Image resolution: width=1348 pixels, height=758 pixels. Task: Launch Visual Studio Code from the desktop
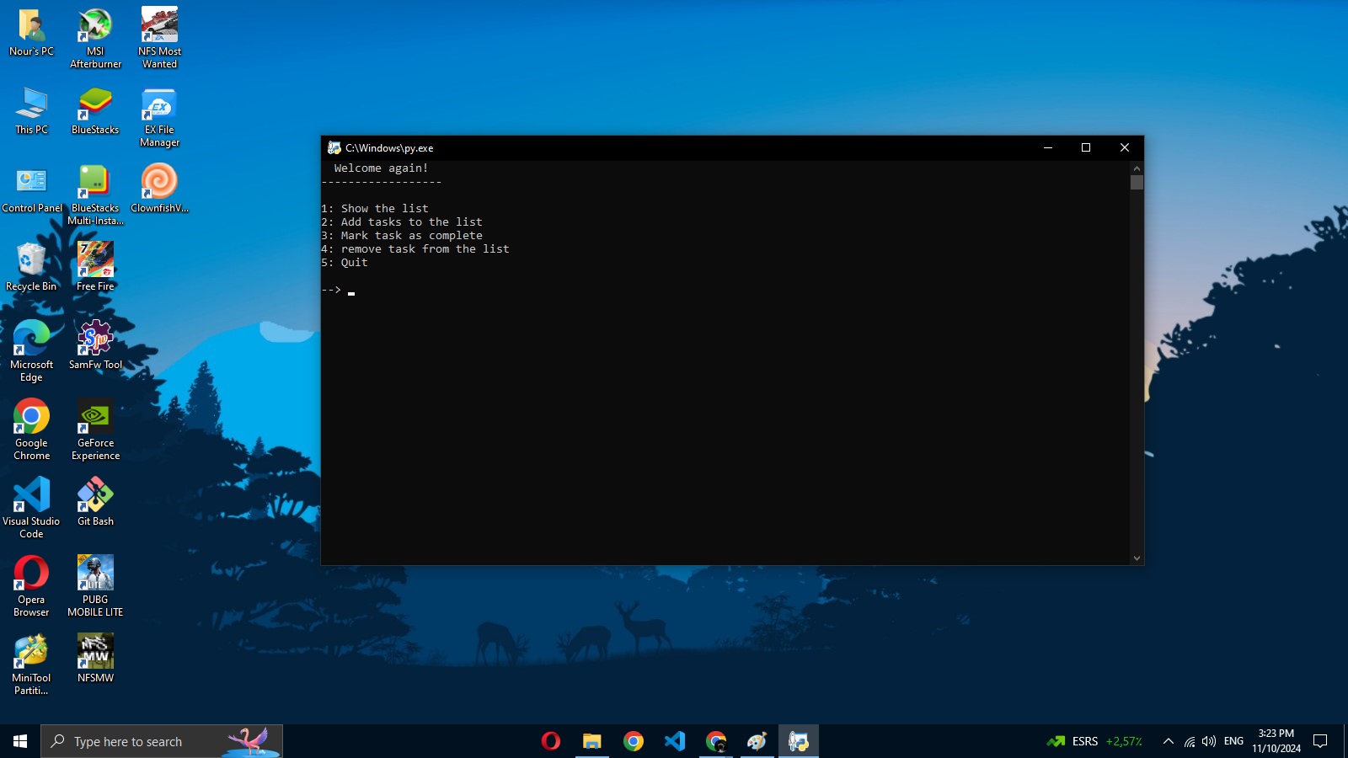pos(31,509)
